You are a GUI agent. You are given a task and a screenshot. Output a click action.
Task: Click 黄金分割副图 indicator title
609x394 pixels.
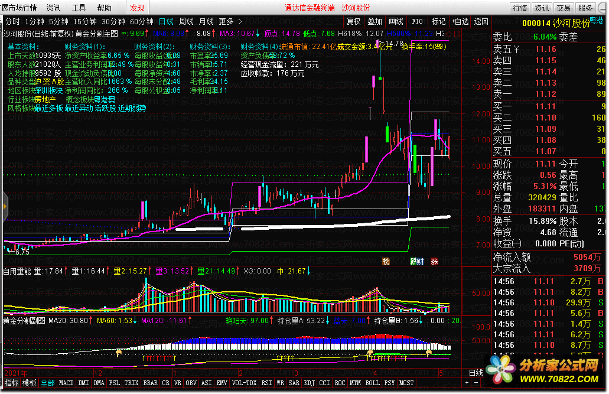pos(24,321)
